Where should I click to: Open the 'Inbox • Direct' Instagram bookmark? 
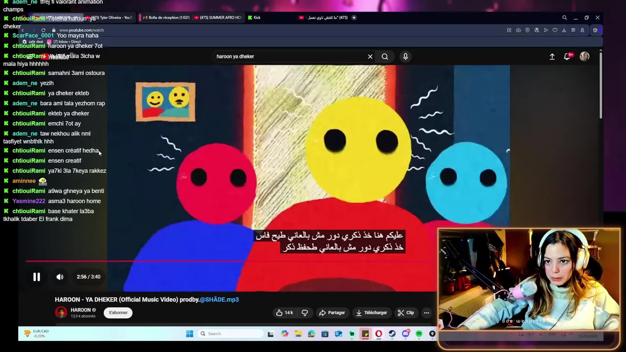[64, 42]
